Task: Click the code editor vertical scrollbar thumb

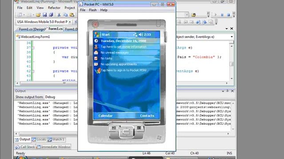Action: [232, 64]
